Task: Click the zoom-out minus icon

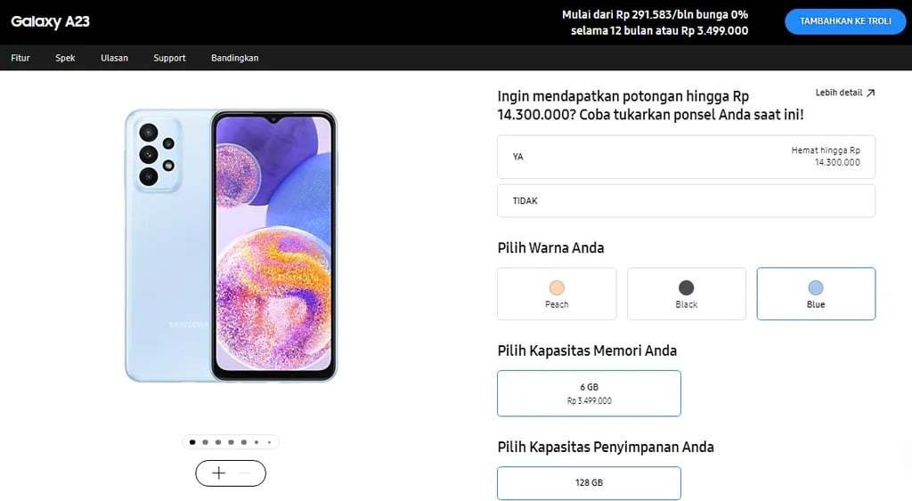Action: point(245,473)
